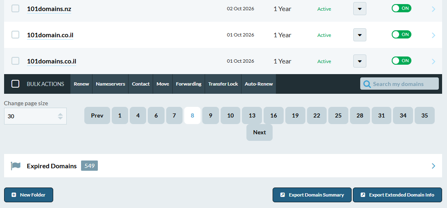Click the export icon on Export Extended Domain Info
The image size is (447, 208).
coord(363,195)
